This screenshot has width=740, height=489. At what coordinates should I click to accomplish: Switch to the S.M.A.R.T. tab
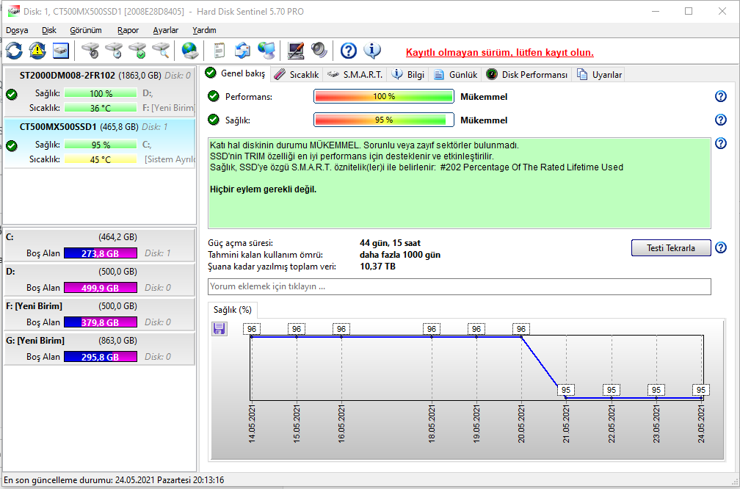[355, 75]
